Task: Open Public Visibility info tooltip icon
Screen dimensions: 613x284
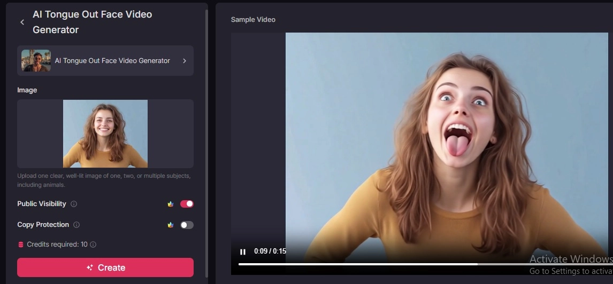Action: pyautogui.click(x=73, y=204)
